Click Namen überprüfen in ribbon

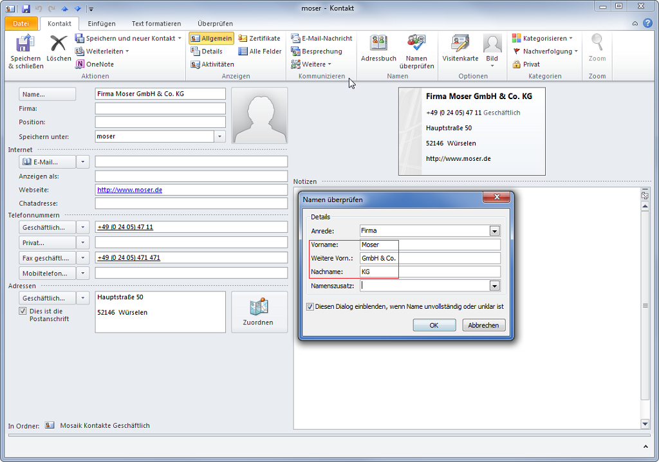pyautogui.click(x=416, y=51)
